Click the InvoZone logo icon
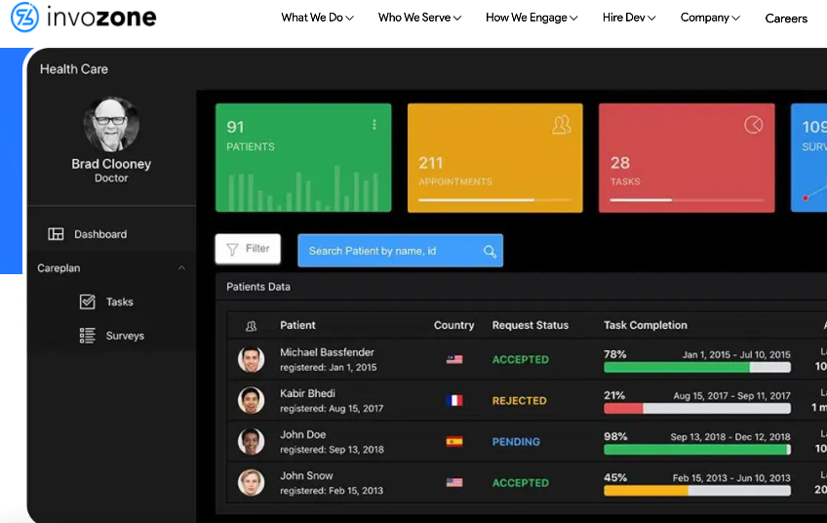This screenshot has height=523, width=827. (24, 18)
